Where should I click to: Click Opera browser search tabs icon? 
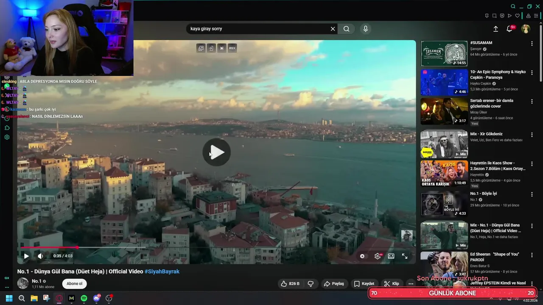pyautogui.click(x=513, y=6)
